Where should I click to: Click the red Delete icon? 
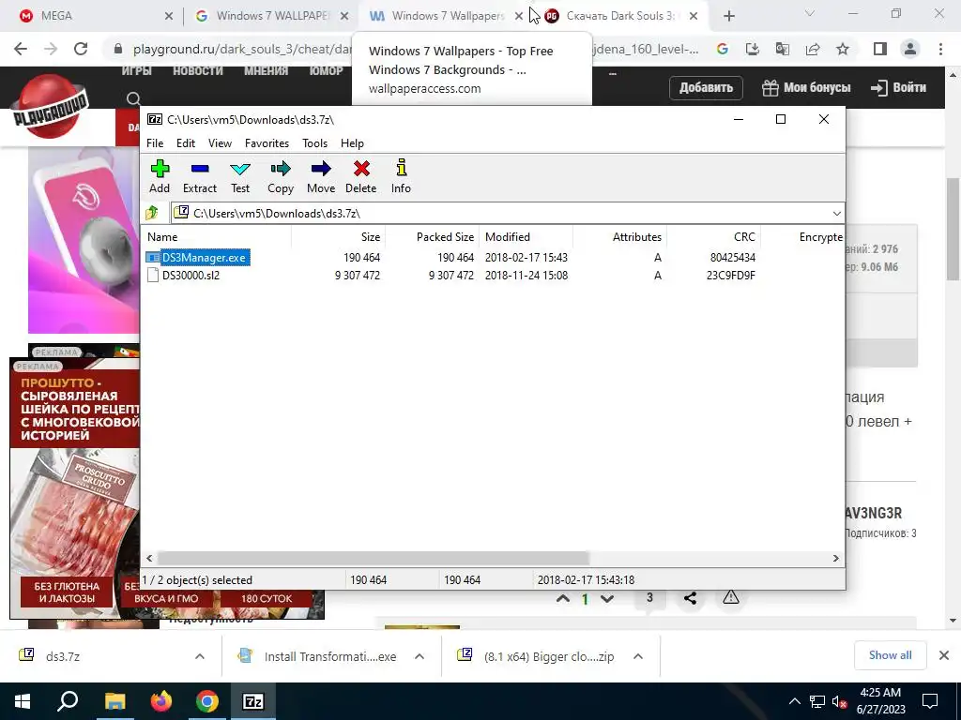pos(361,176)
